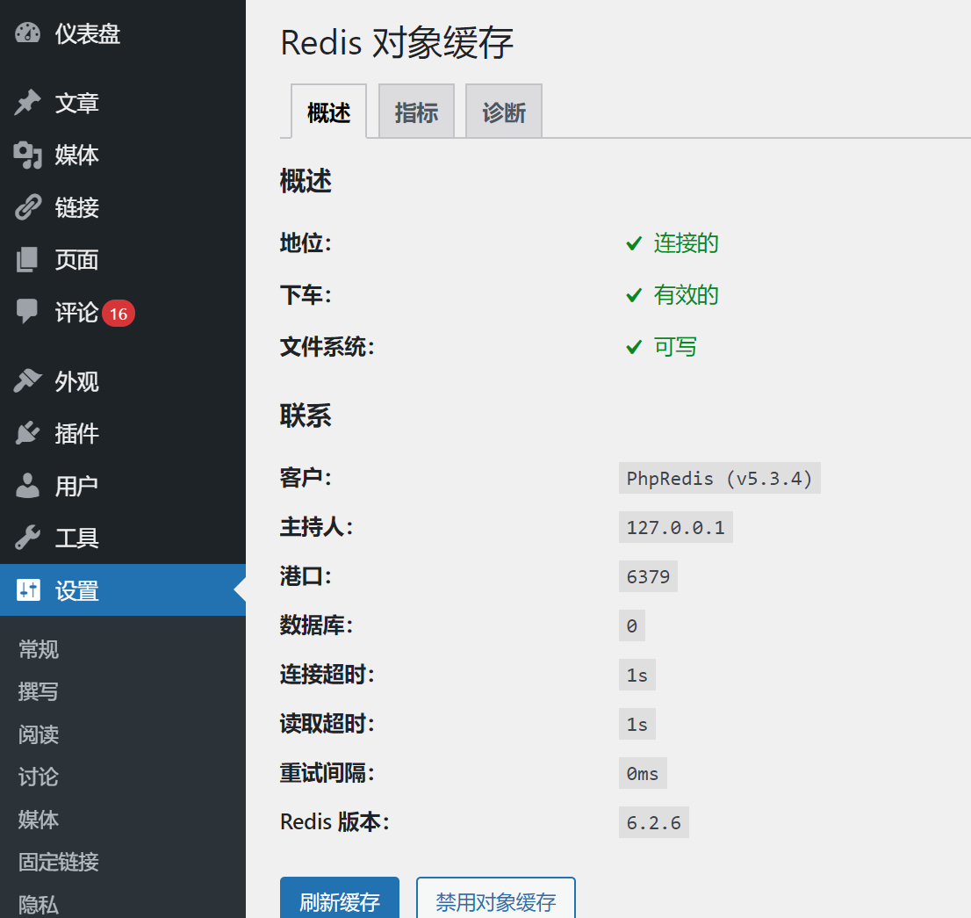Open the 常规 settings link
The width and height of the screenshot is (971, 918).
click(x=39, y=649)
